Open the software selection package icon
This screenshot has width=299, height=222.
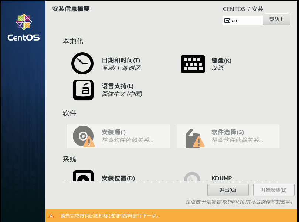(195, 138)
